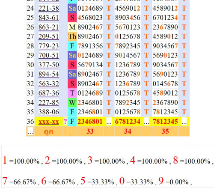The image size is (214, 191).
Task: Click number 4568023 in row 25
Action: 90,18
